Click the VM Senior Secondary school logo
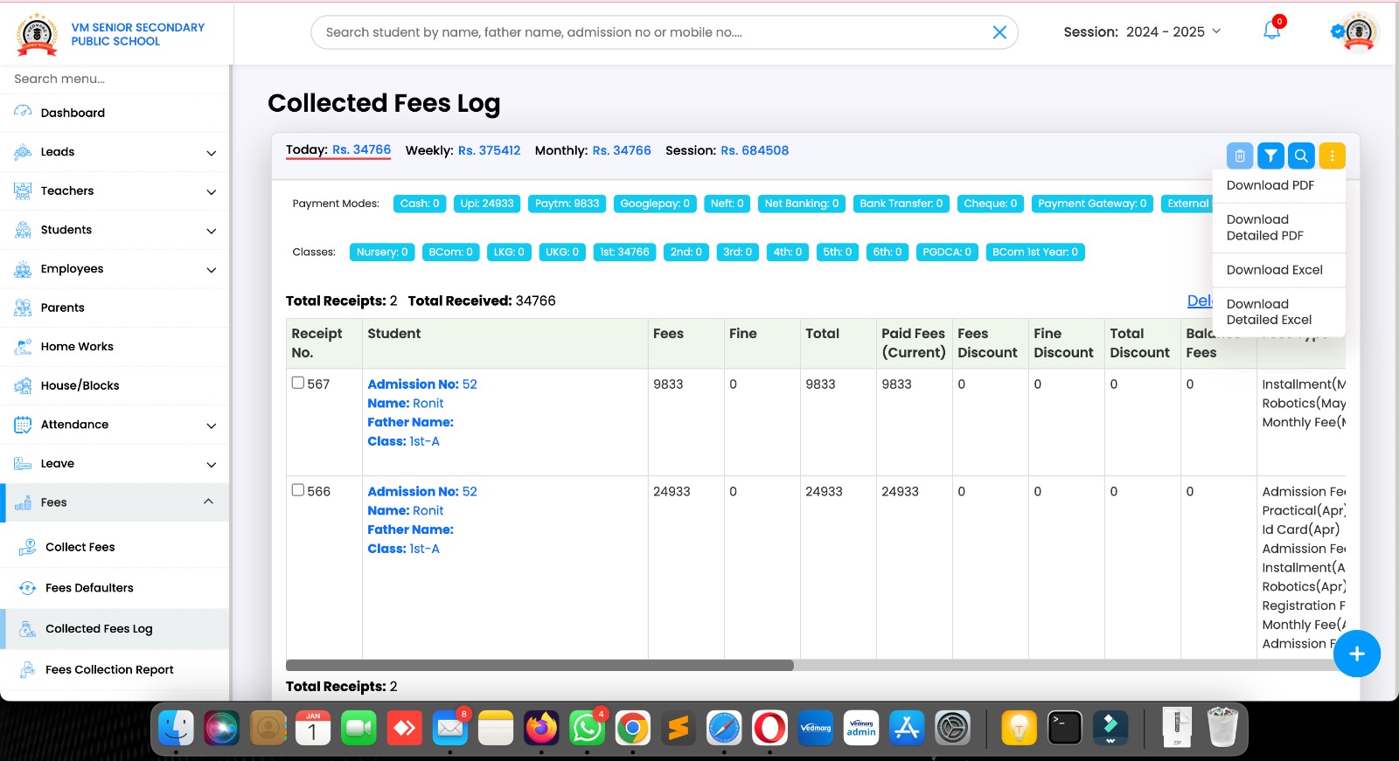Image resolution: width=1399 pixels, height=761 pixels. tap(38, 34)
